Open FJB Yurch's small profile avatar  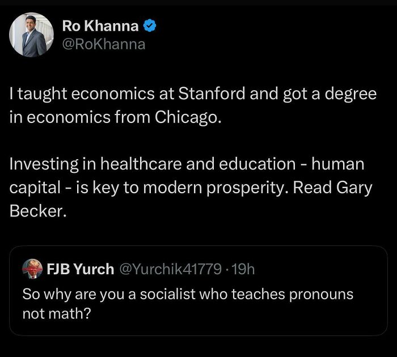point(32,269)
